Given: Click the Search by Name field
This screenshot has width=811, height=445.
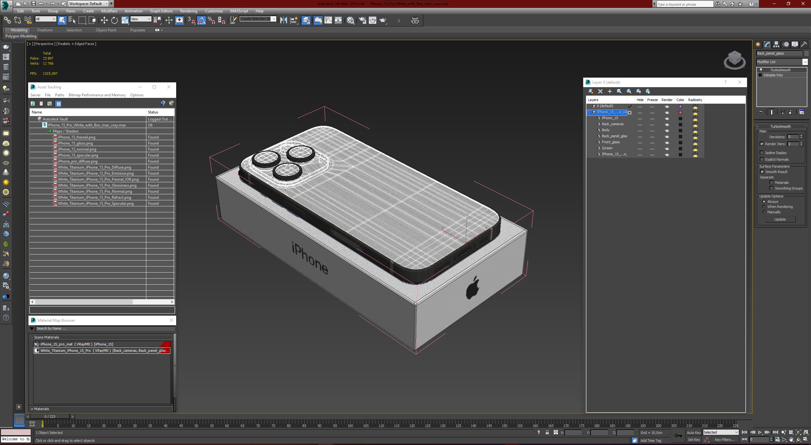Looking at the screenshot, I should point(105,329).
